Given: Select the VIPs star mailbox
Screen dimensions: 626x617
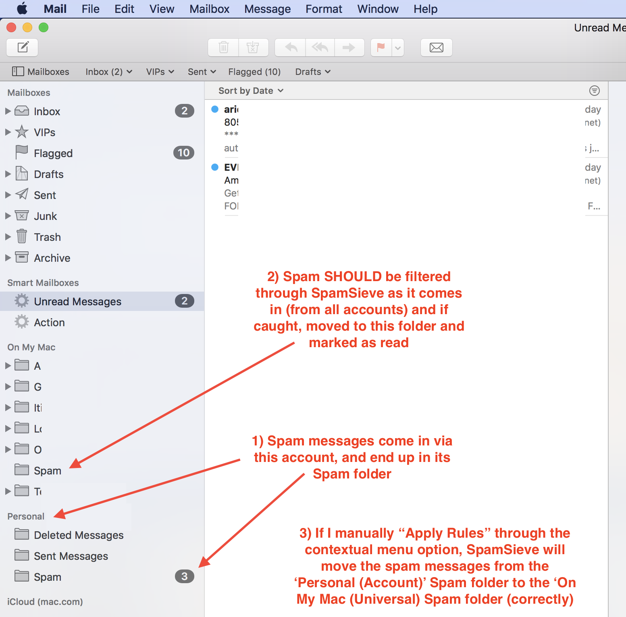Looking at the screenshot, I should click(x=102, y=132).
